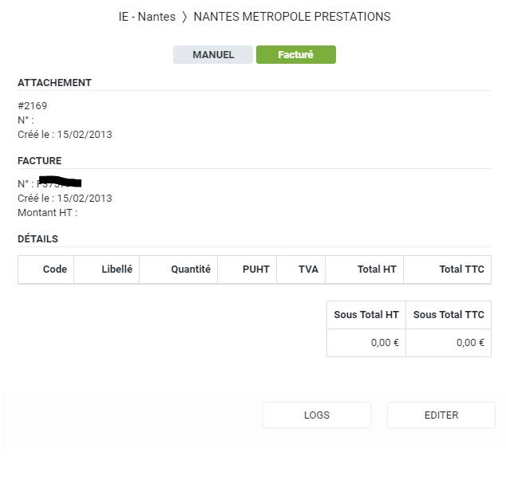Click the ATTACHEMENT section heading
The height and width of the screenshot is (480, 506).
(x=54, y=83)
